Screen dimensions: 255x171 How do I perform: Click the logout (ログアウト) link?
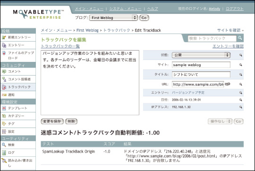tap(235, 9)
